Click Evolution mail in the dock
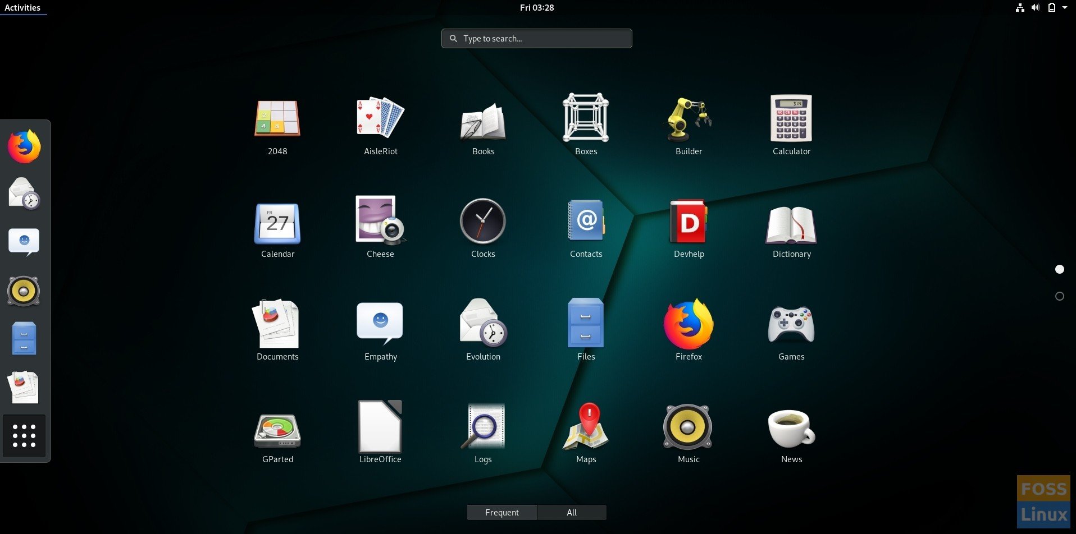This screenshot has height=534, width=1076. click(x=24, y=194)
